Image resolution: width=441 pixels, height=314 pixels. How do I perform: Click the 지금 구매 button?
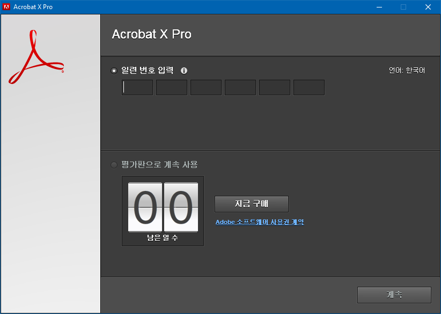click(x=252, y=204)
